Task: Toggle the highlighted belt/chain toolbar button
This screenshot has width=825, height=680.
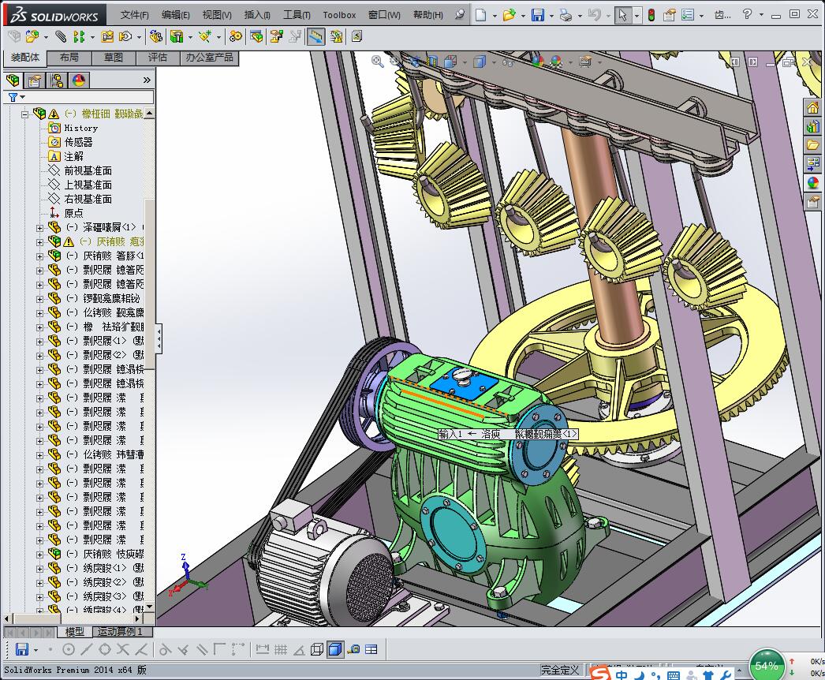Action: tap(315, 36)
